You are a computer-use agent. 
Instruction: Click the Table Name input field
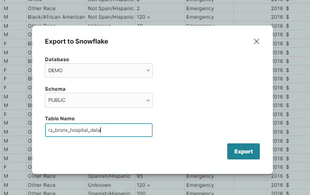(99, 130)
